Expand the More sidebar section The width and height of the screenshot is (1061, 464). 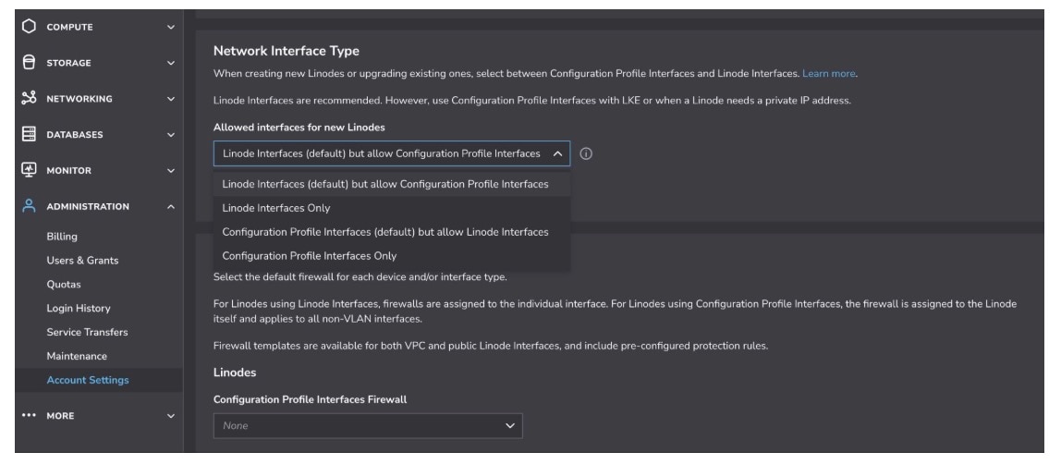pyautogui.click(x=170, y=416)
